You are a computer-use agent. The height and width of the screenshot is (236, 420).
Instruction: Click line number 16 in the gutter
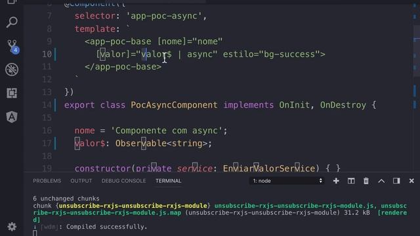click(x=47, y=130)
